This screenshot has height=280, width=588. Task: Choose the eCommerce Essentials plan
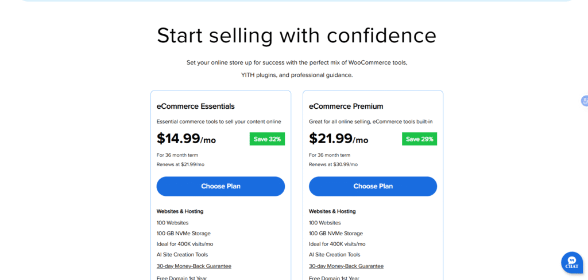(x=220, y=186)
